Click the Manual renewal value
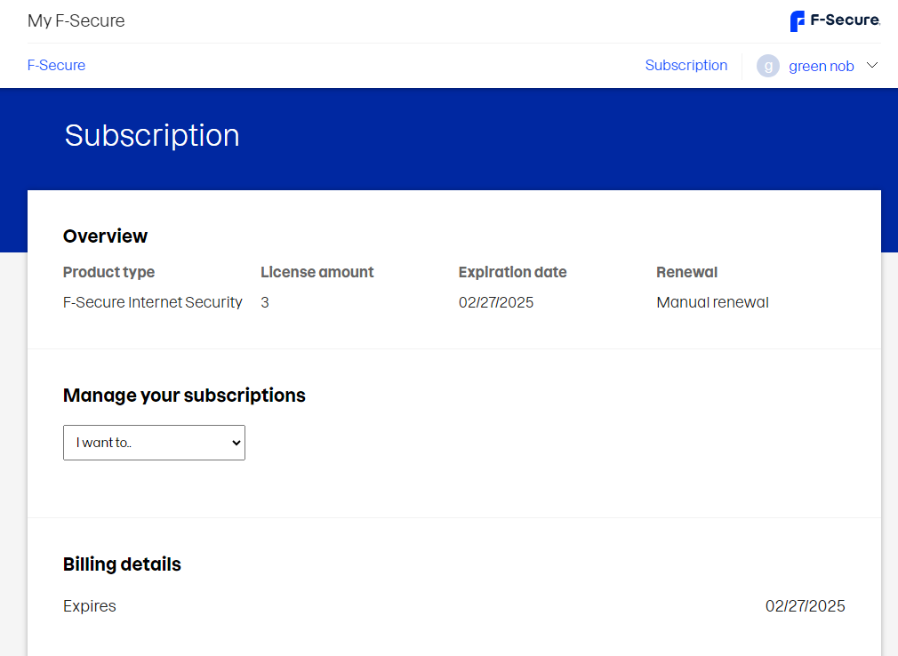Screen dimensions: 898x656 (712, 302)
